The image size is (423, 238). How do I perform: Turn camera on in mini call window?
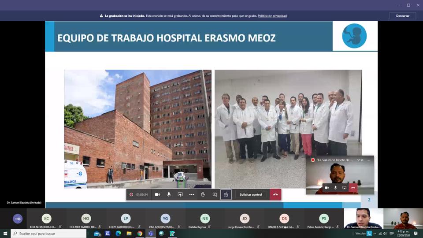coord(327,188)
